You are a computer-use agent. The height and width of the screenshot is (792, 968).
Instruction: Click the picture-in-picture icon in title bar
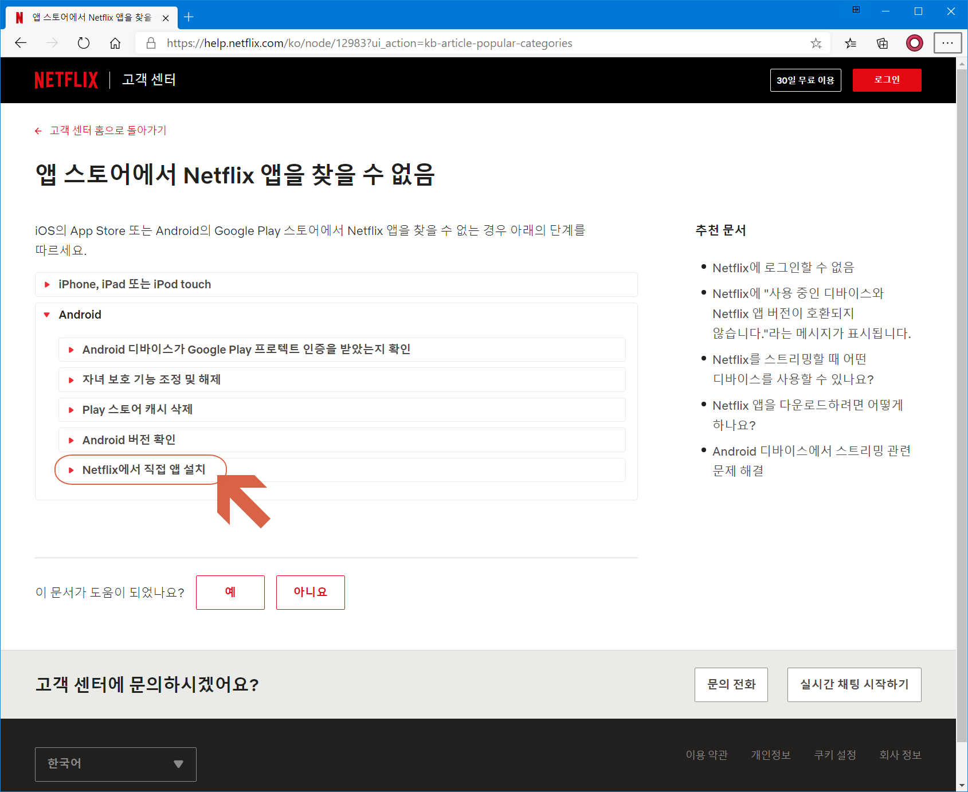tap(856, 10)
